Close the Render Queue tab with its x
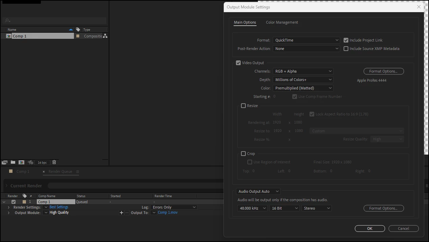 (x=44, y=171)
